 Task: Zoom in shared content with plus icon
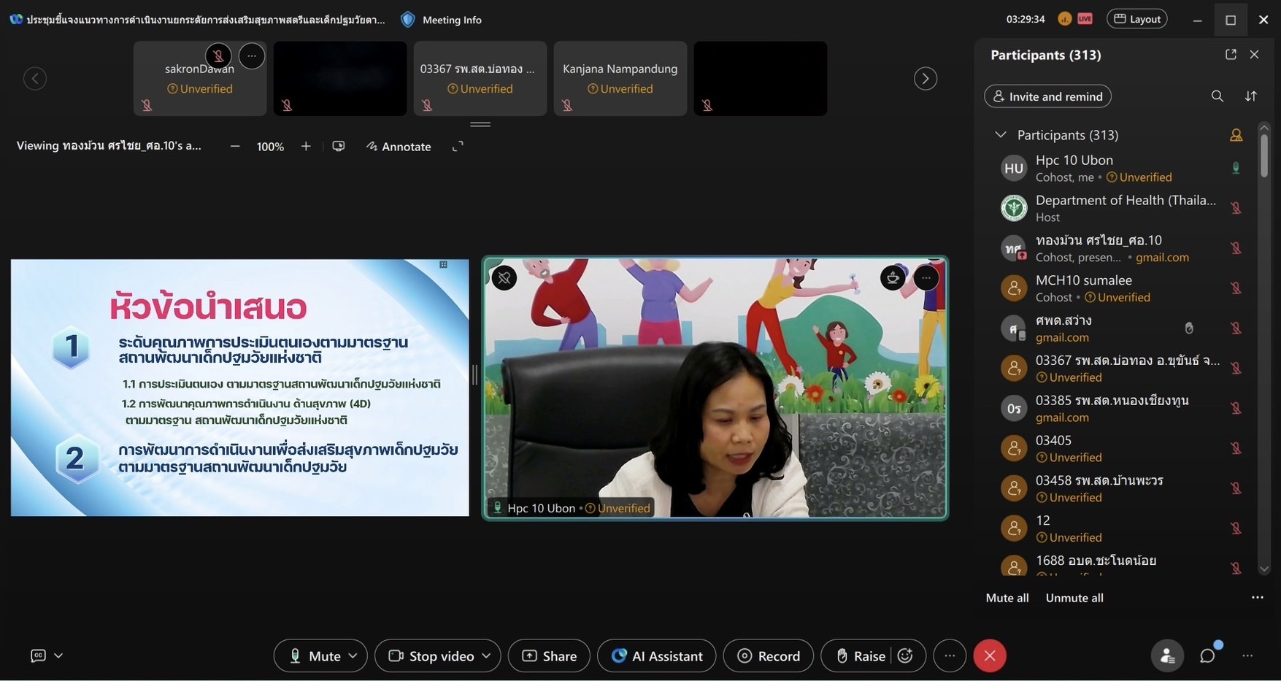click(306, 147)
